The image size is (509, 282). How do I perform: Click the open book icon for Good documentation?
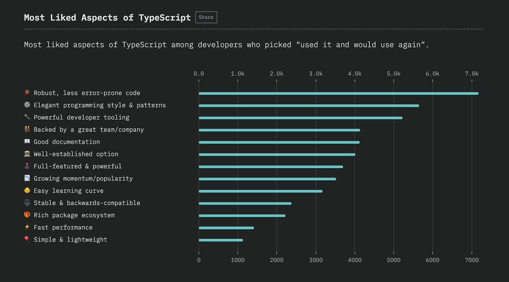(x=27, y=142)
